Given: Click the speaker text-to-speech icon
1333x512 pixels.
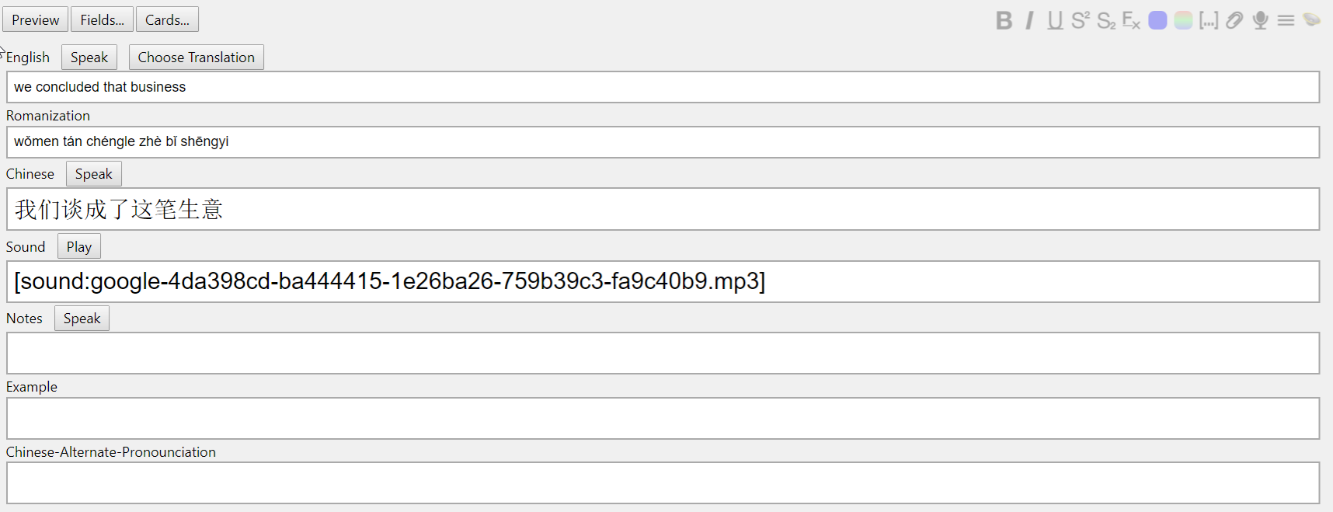Looking at the screenshot, I should tap(1311, 20).
